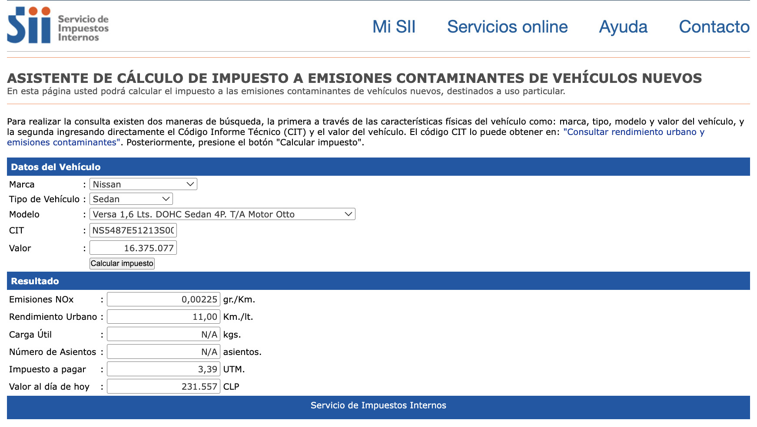The image size is (757, 427).
Task: Open the Mi SII menu
Action: (394, 27)
